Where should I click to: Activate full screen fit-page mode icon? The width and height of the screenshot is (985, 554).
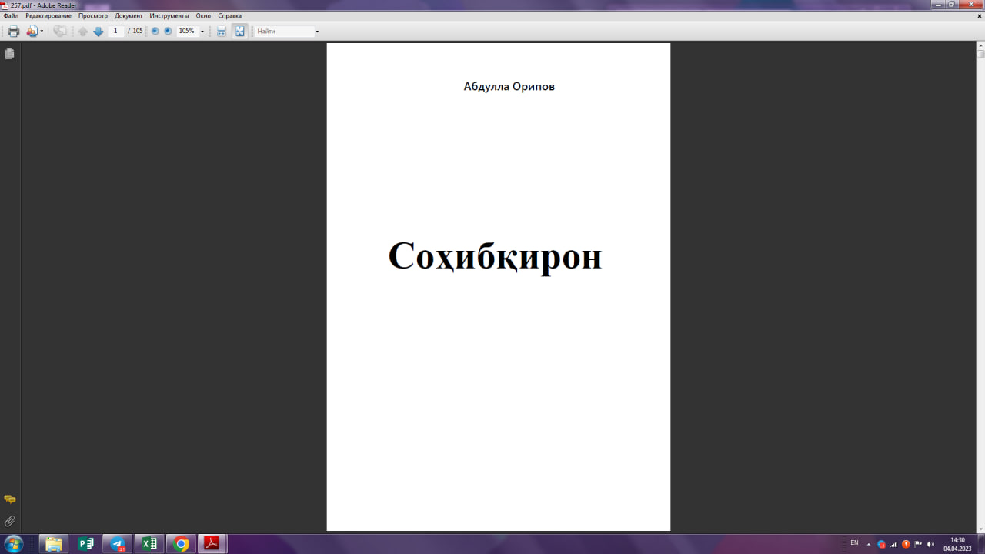(x=239, y=31)
